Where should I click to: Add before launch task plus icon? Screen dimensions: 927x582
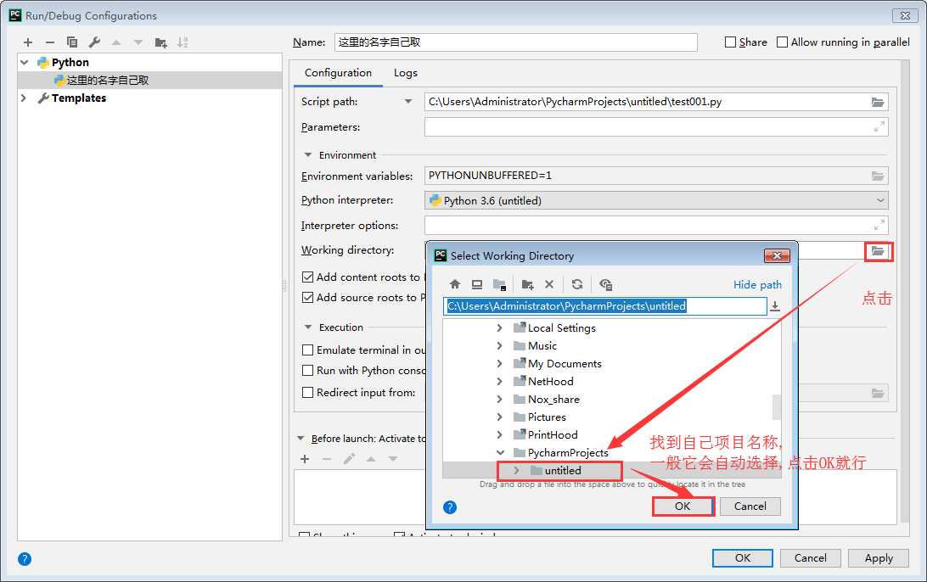tap(305, 459)
